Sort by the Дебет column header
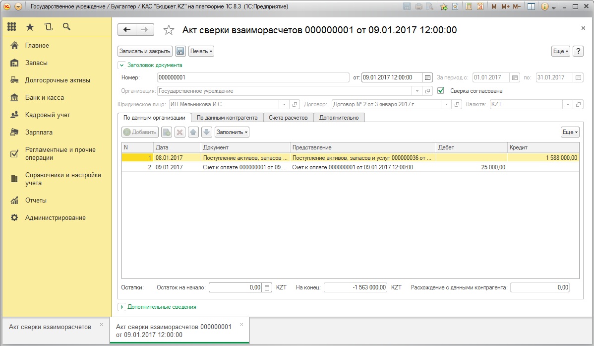 pos(471,147)
